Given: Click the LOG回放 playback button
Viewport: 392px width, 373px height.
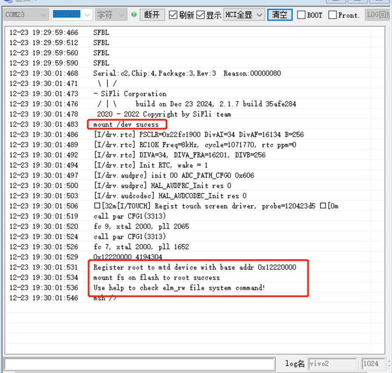Looking at the screenshot, I should pyautogui.click(x=378, y=15).
